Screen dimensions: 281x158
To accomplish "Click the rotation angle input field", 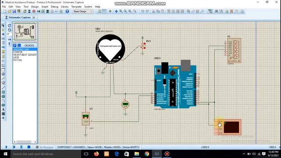I will 10,34.
